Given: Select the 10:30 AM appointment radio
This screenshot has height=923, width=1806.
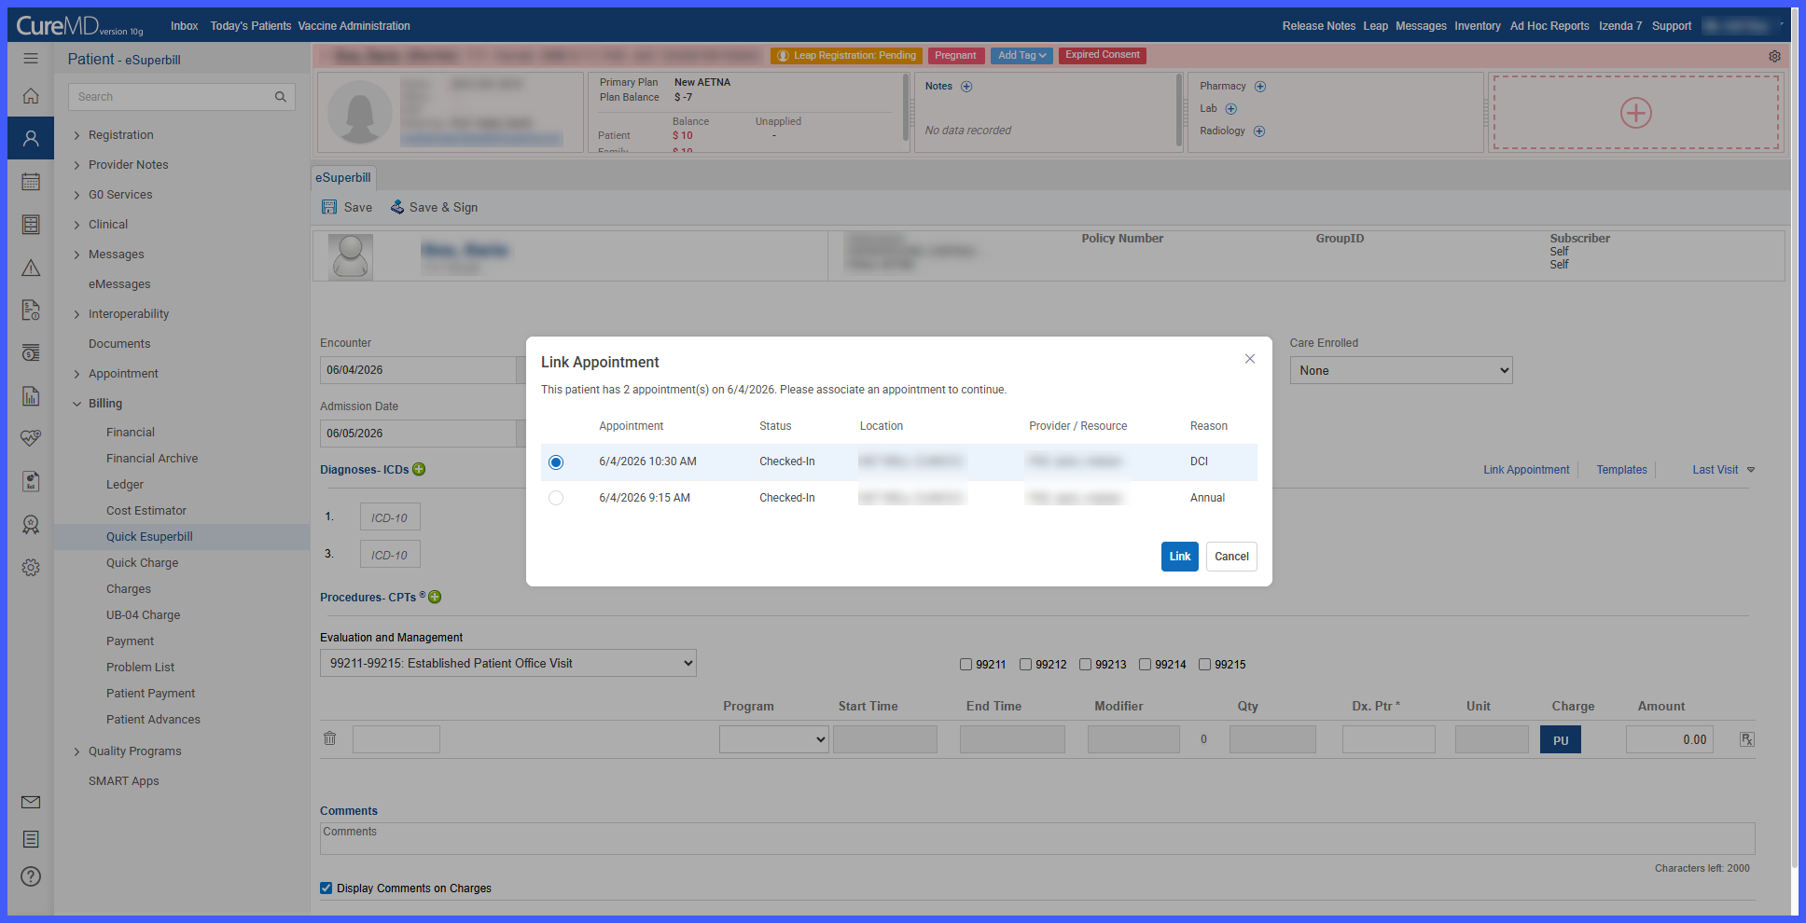Looking at the screenshot, I should 556,462.
